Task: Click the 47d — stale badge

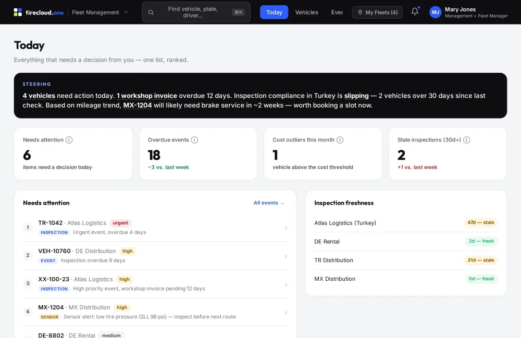Action: point(481,223)
